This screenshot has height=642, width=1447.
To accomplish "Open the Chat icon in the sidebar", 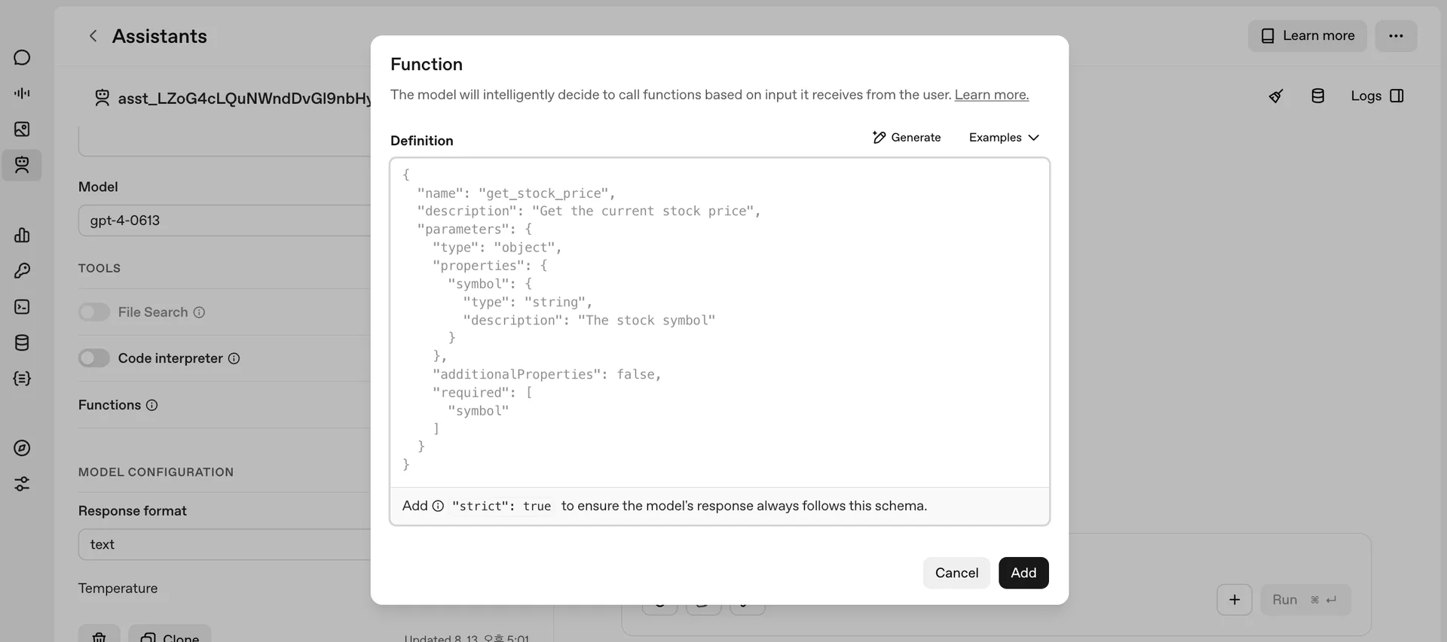I will point(22,58).
